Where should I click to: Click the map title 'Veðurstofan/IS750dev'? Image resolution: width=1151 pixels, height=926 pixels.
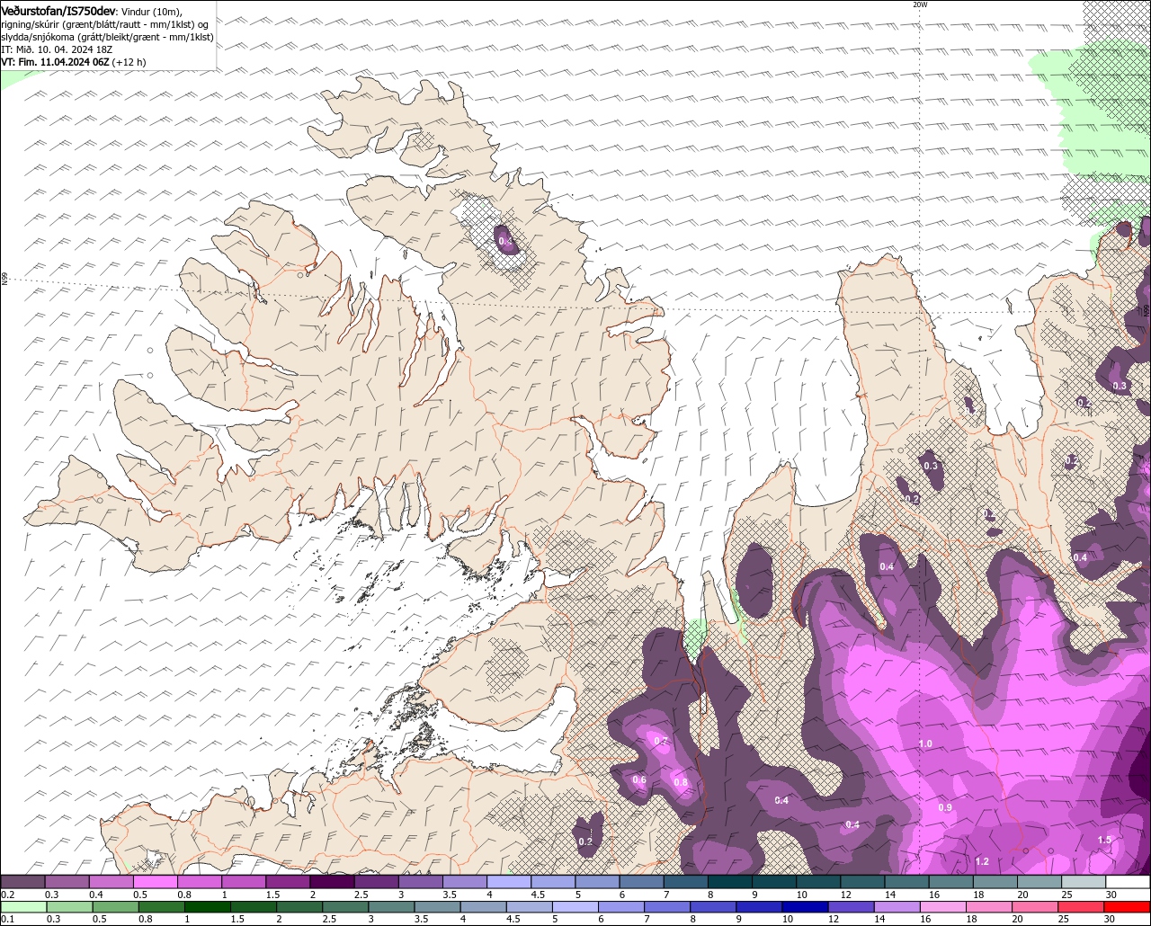(x=58, y=11)
